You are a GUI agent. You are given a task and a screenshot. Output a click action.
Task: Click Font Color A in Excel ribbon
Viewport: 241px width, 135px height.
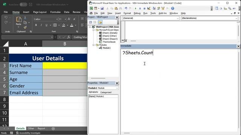(x=72, y=25)
